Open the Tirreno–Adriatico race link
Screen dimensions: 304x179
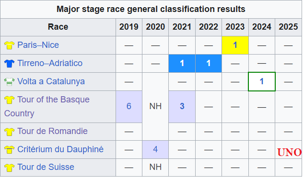50,63
